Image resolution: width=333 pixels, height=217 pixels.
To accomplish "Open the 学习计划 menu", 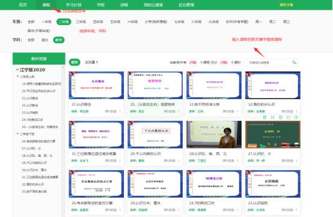I will (73, 5).
